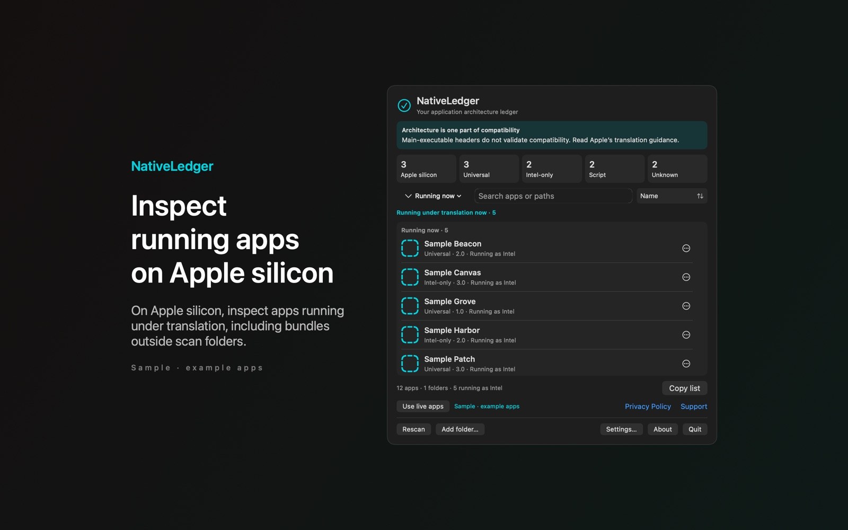Click the About button
Viewport: 848px width, 530px height.
pos(662,429)
